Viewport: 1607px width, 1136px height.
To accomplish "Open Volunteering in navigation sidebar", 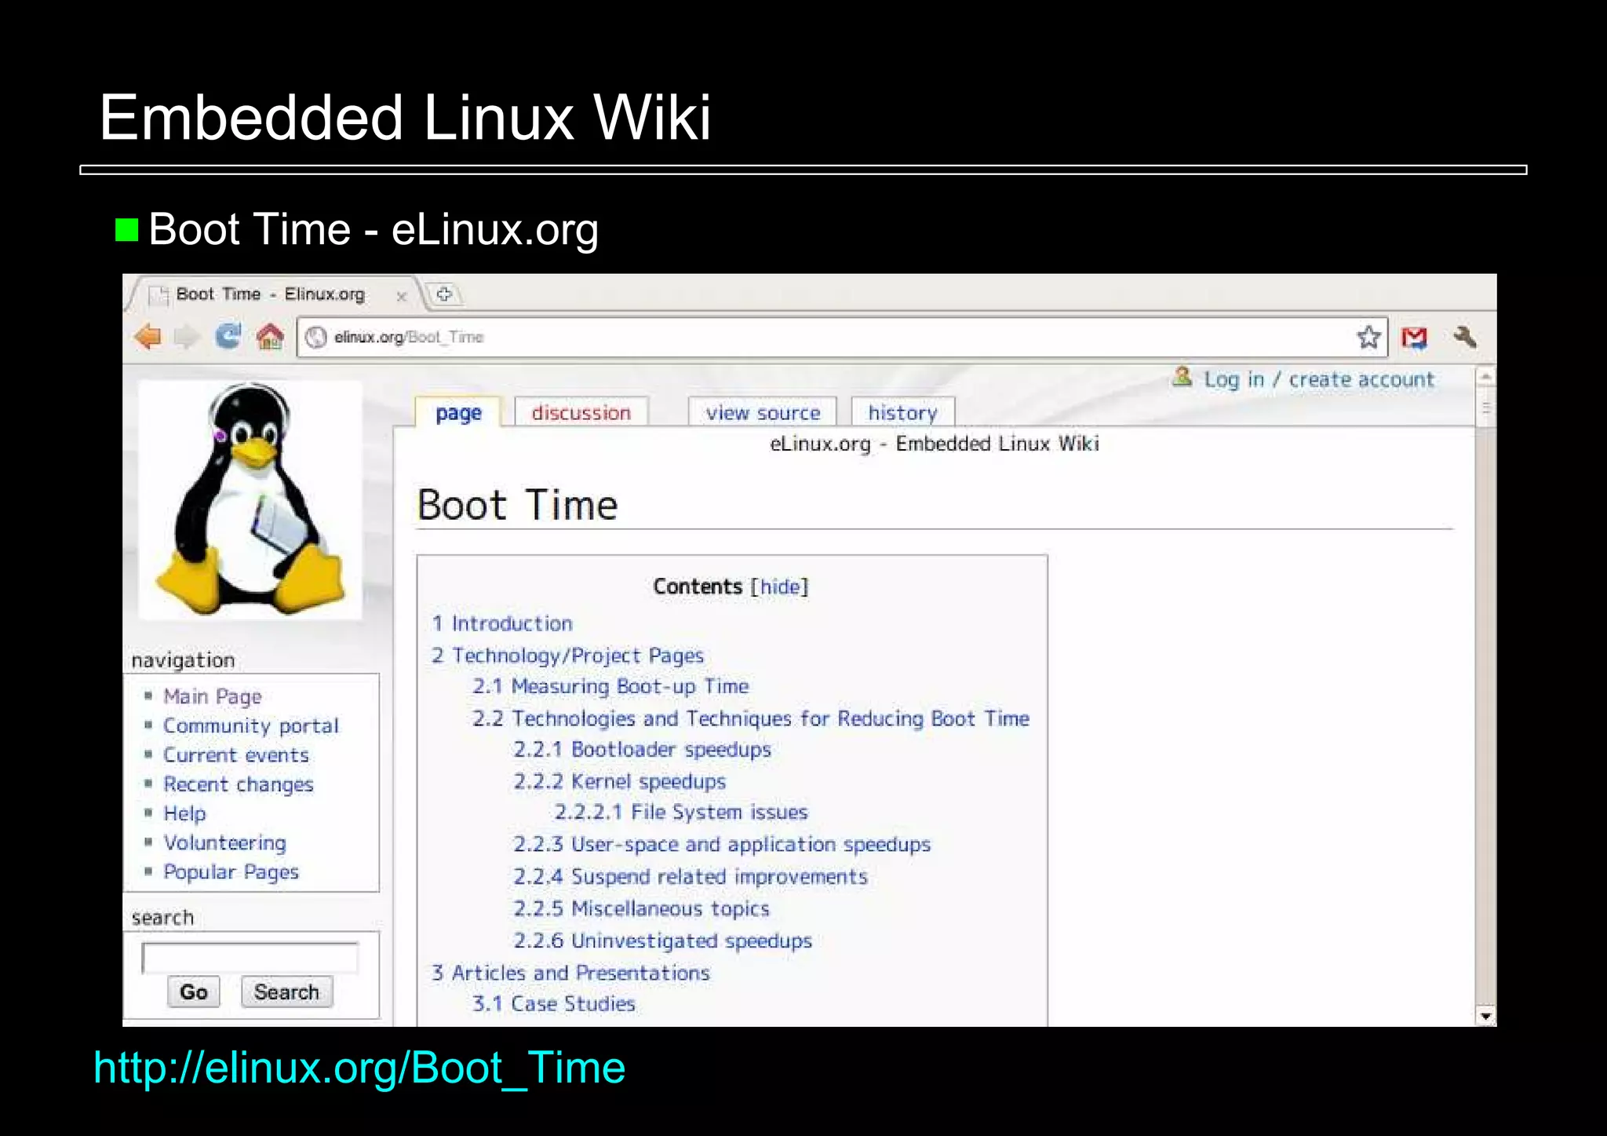I will tap(224, 843).
